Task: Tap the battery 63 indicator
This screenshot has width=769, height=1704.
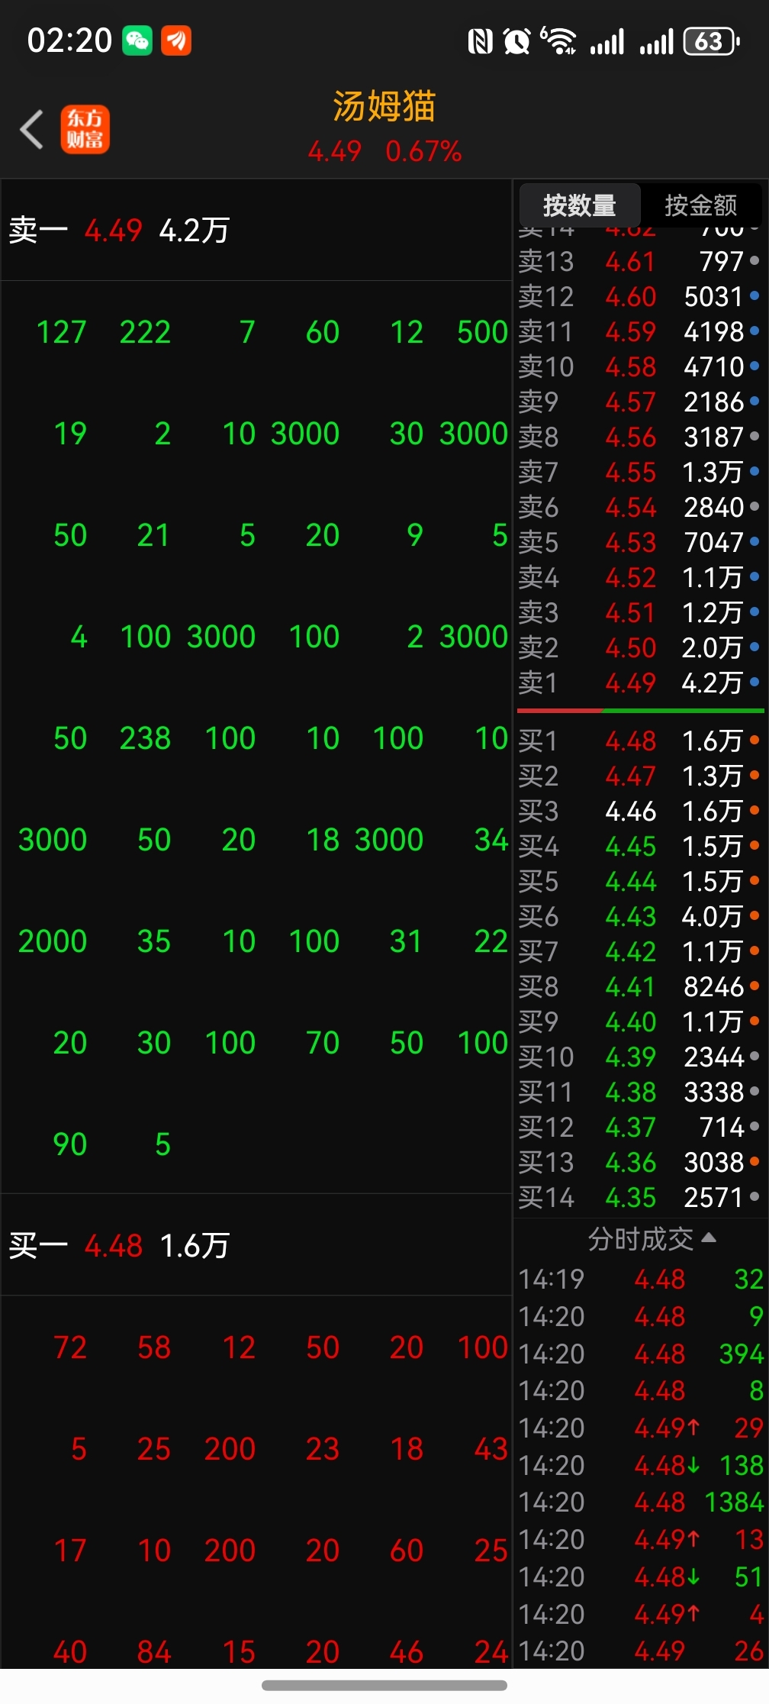Action: 712,41
